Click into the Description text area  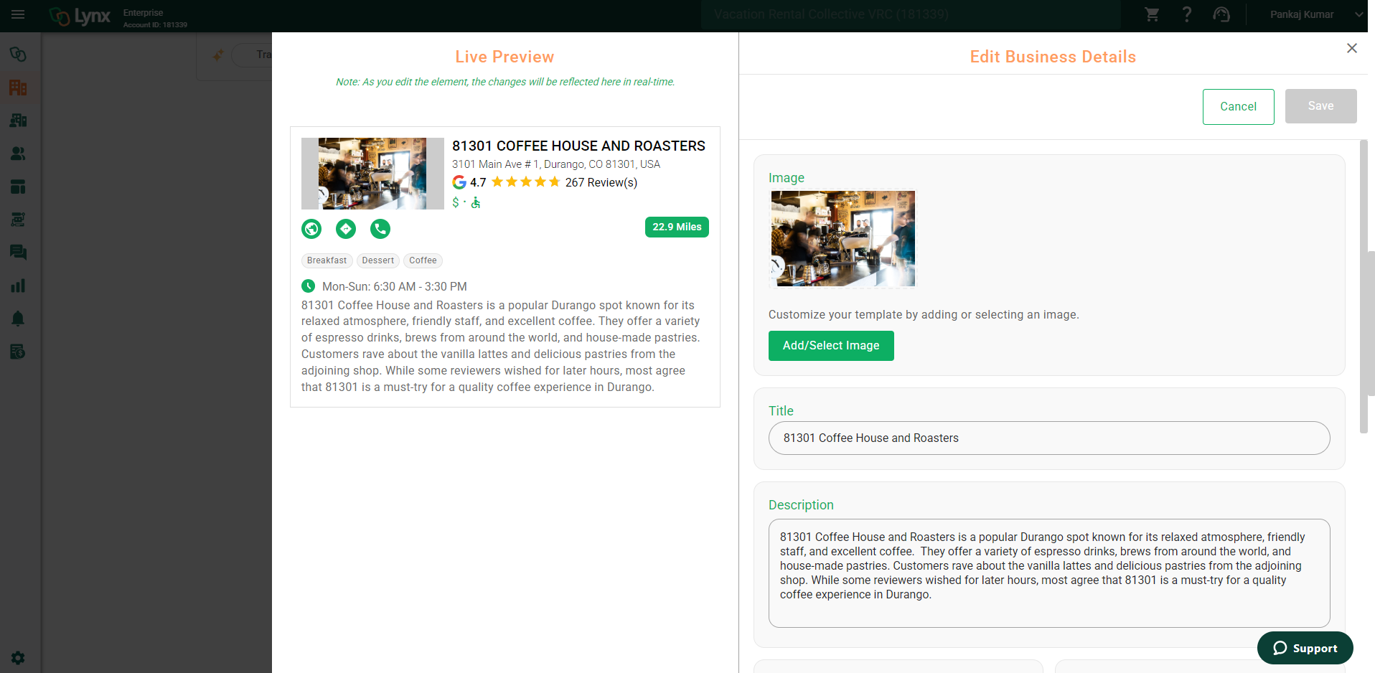1049,573
